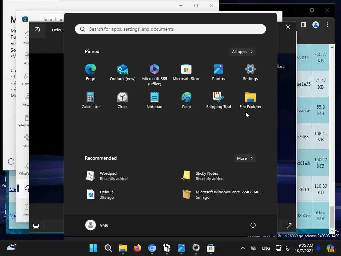Open File Explorer pinned app
Viewport: 341px width, 256px height.
pyautogui.click(x=250, y=100)
